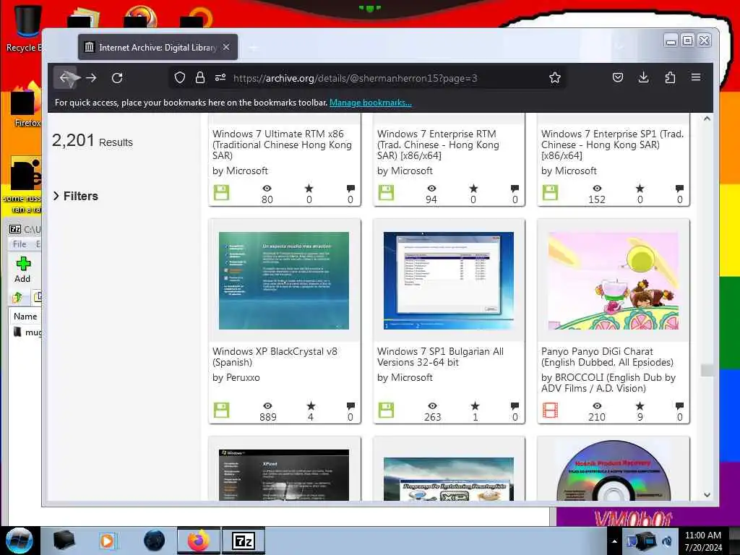Open the Pocket save icon

618,77
